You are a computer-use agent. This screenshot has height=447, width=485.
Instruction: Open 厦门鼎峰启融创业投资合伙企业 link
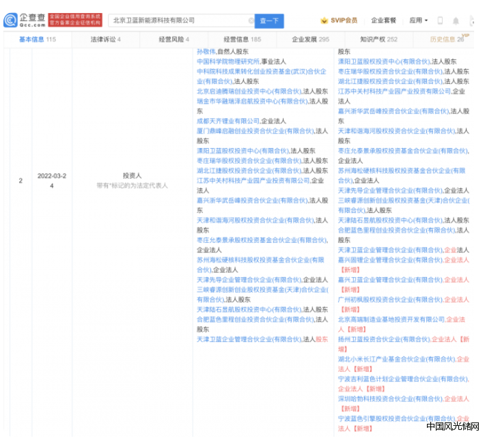click(x=255, y=131)
